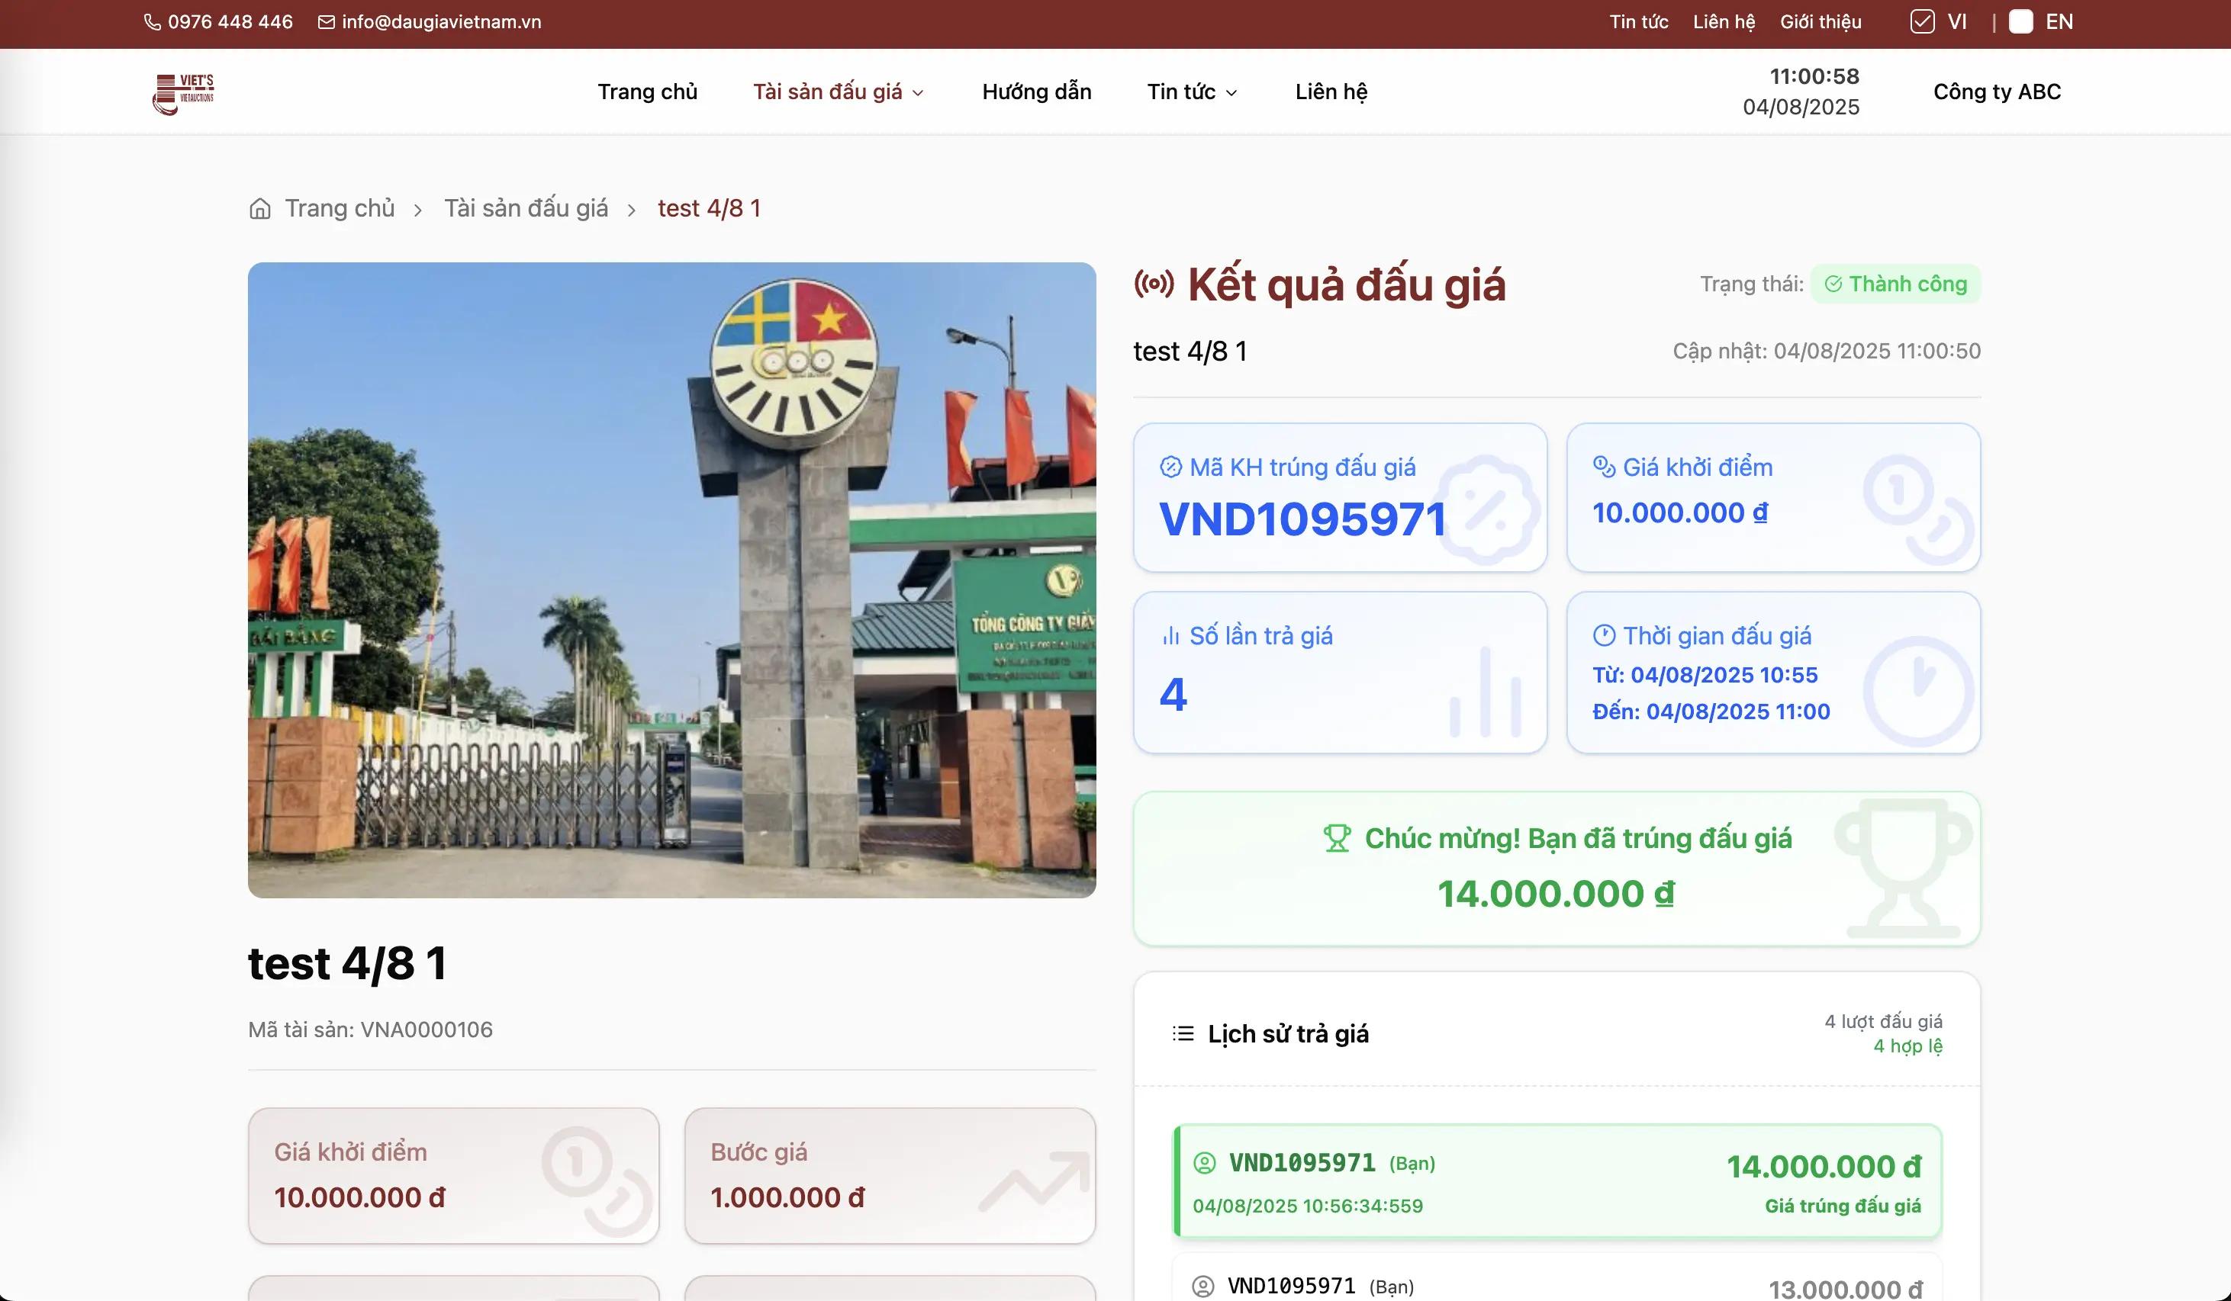Click the Cập nhật: 04/08/2025 11:00:50 timestamp
This screenshot has height=1301, width=2231.
coord(1827,352)
